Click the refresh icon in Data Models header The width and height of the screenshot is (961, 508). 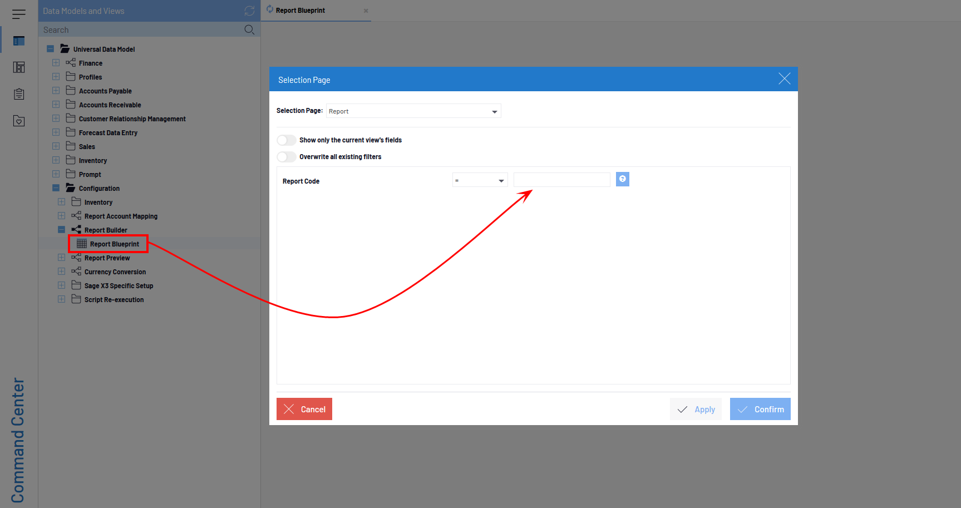pyautogui.click(x=249, y=11)
